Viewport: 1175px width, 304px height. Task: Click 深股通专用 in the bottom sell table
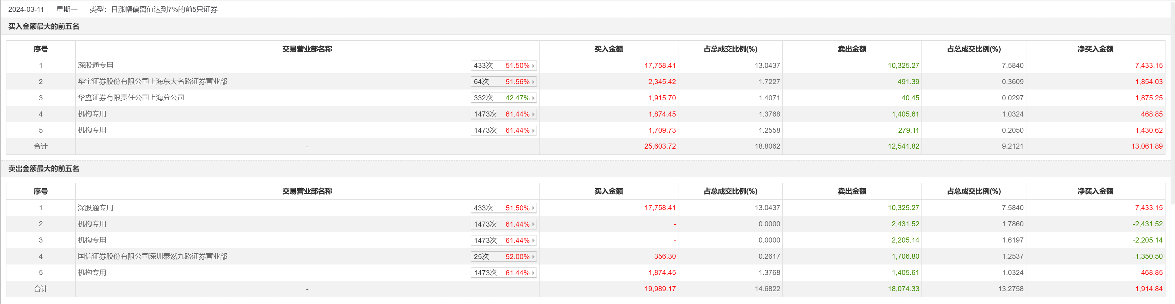tap(95, 207)
